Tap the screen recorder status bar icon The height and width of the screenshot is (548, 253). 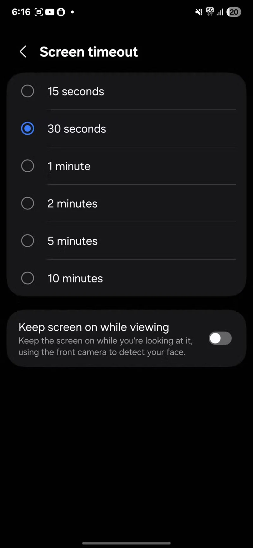click(x=39, y=12)
